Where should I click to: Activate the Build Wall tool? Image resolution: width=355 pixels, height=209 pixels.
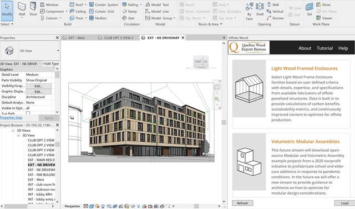(22, 9)
